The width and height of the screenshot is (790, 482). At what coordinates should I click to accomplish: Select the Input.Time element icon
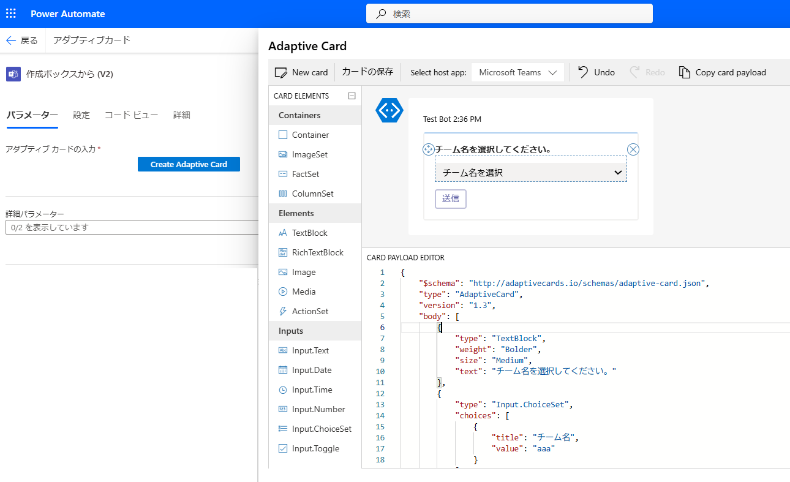tap(283, 390)
